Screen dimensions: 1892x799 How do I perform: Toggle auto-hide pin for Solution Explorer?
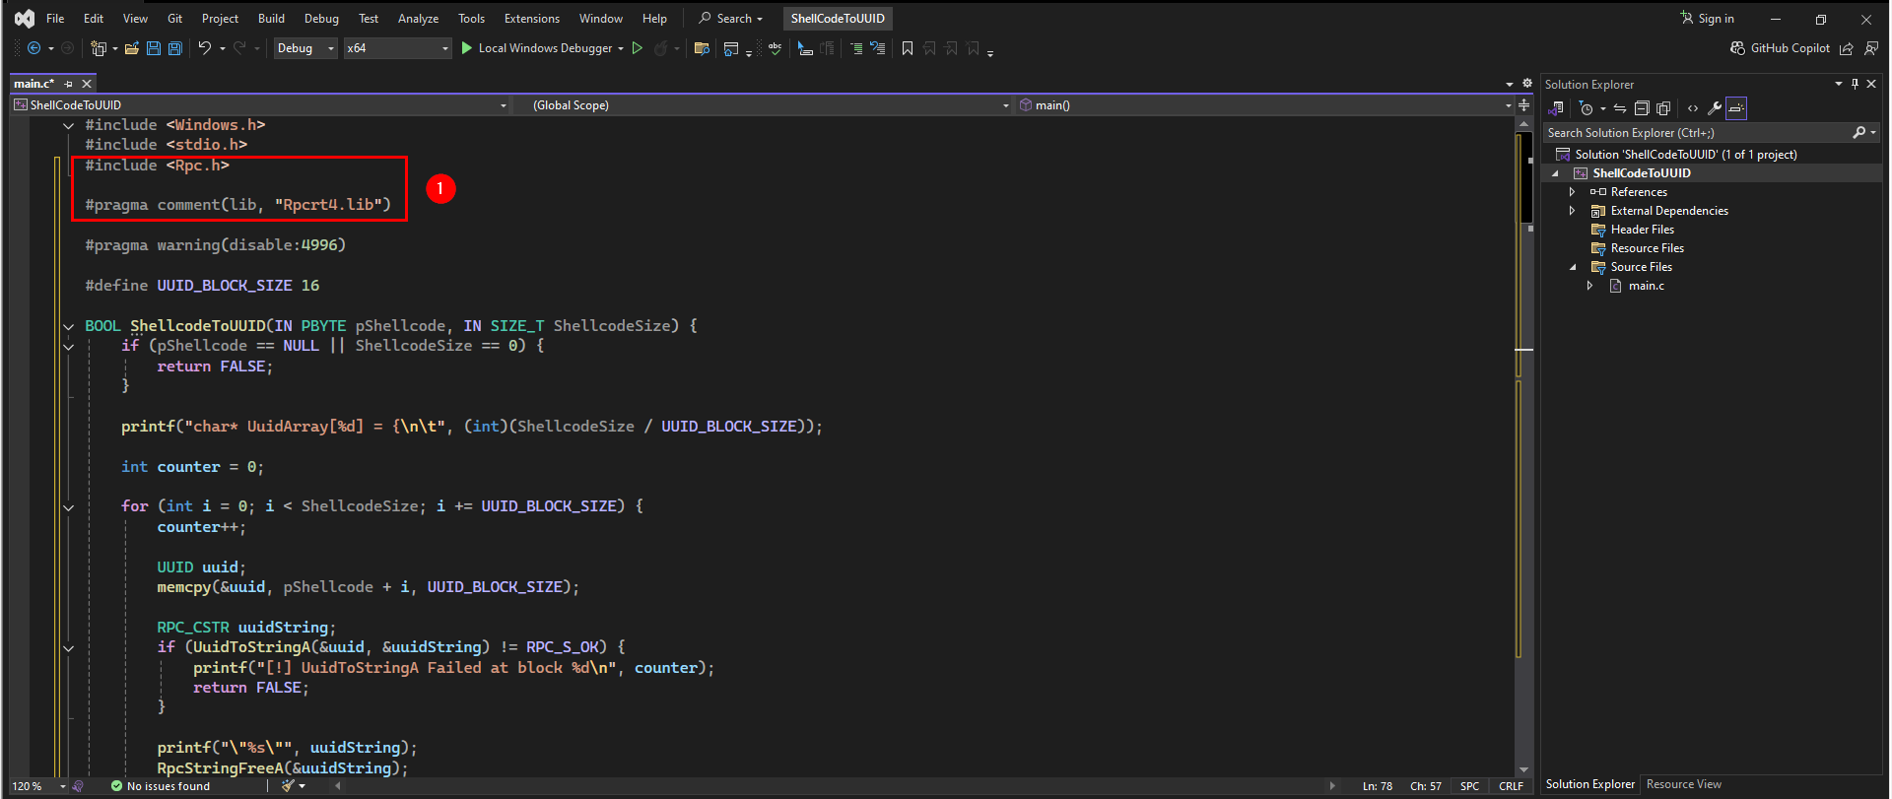pyautogui.click(x=1855, y=84)
